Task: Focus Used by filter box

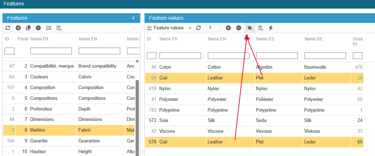Action: click(x=357, y=55)
